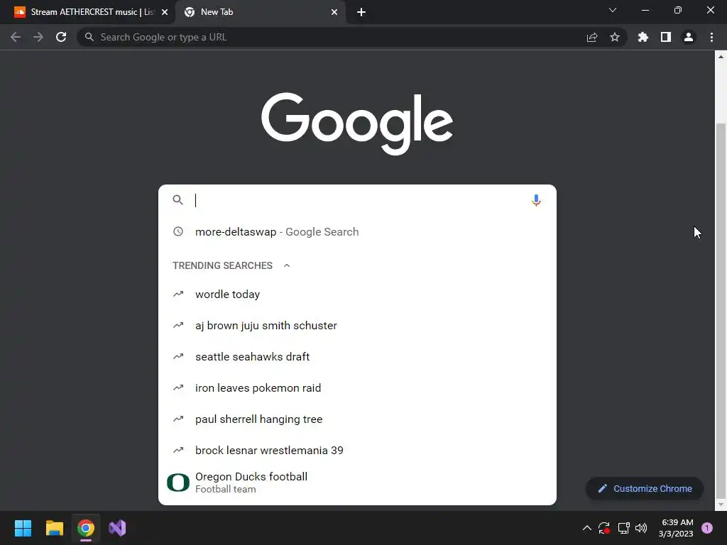Click the browser back arrow
The width and height of the screenshot is (727, 545).
[16, 37]
